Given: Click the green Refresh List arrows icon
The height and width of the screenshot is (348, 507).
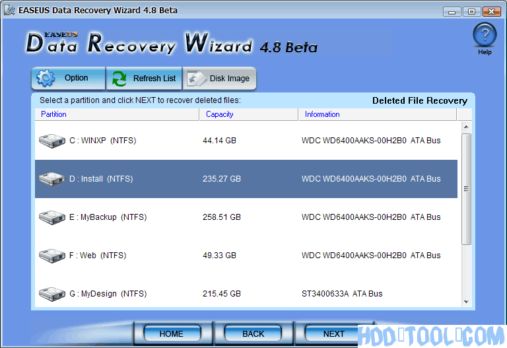Looking at the screenshot, I should [119, 79].
